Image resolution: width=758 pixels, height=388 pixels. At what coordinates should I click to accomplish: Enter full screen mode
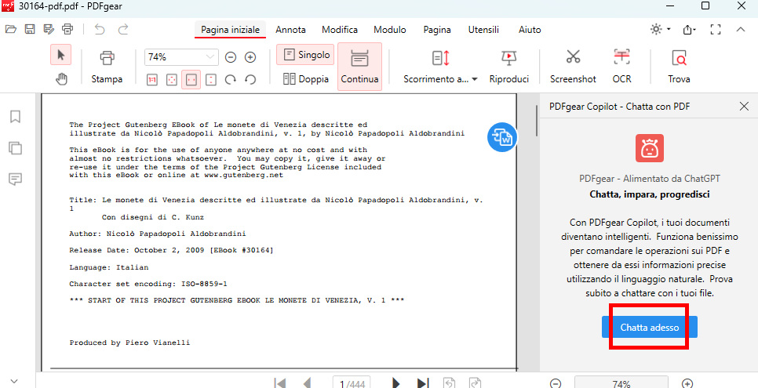(716, 30)
